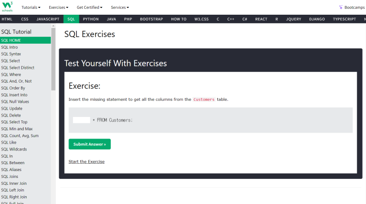Open the C++ tab

point(231,19)
